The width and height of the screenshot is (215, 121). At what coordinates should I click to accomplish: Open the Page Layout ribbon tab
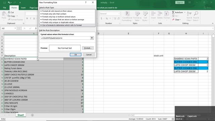pos(34,8)
